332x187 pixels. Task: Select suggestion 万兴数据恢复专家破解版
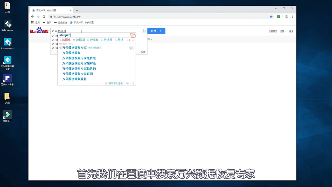point(79,63)
